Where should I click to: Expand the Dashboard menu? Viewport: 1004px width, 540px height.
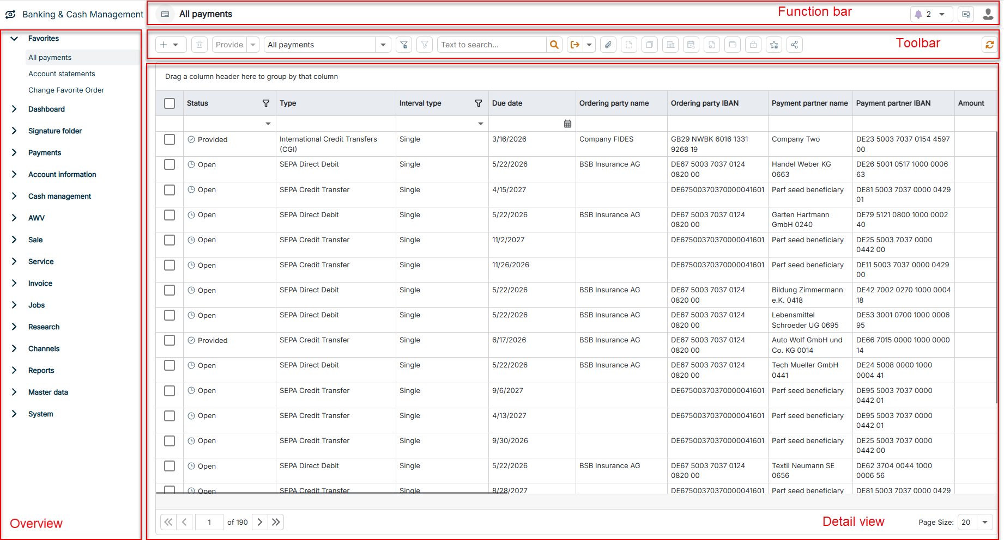click(x=14, y=109)
